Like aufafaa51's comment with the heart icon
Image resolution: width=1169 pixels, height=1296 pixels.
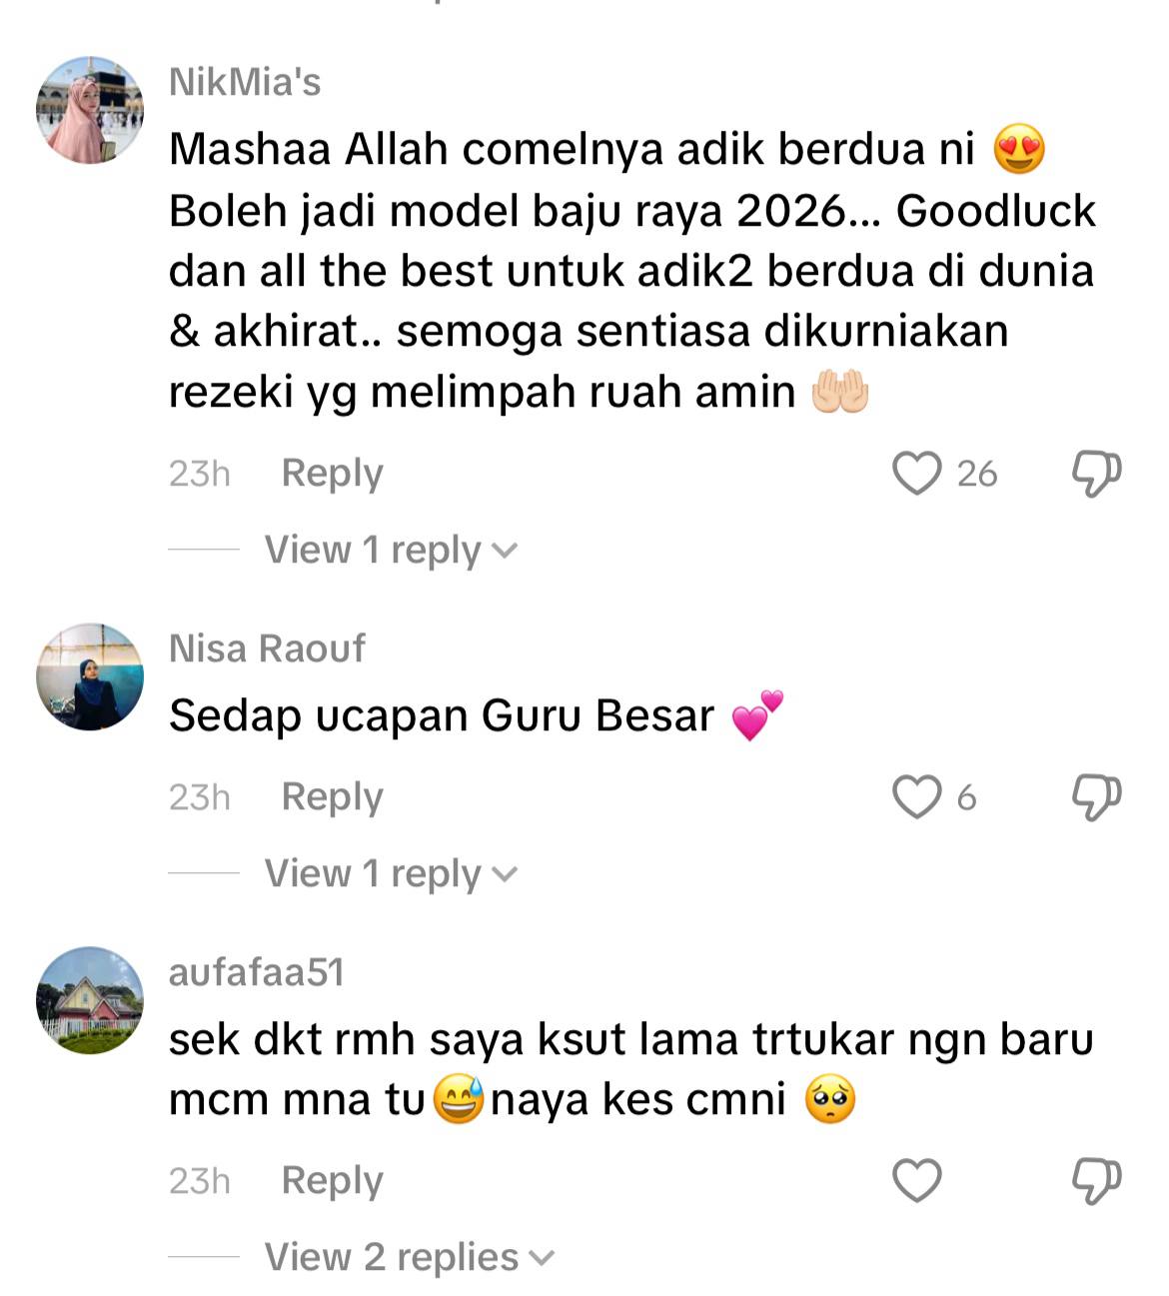916,1181
